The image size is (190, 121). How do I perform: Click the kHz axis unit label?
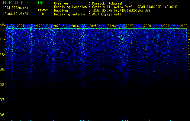pyautogui.click(x=3, y=25)
